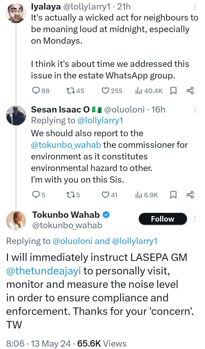Reply to Iyalaya's tweet via comment icon

(x=36, y=91)
